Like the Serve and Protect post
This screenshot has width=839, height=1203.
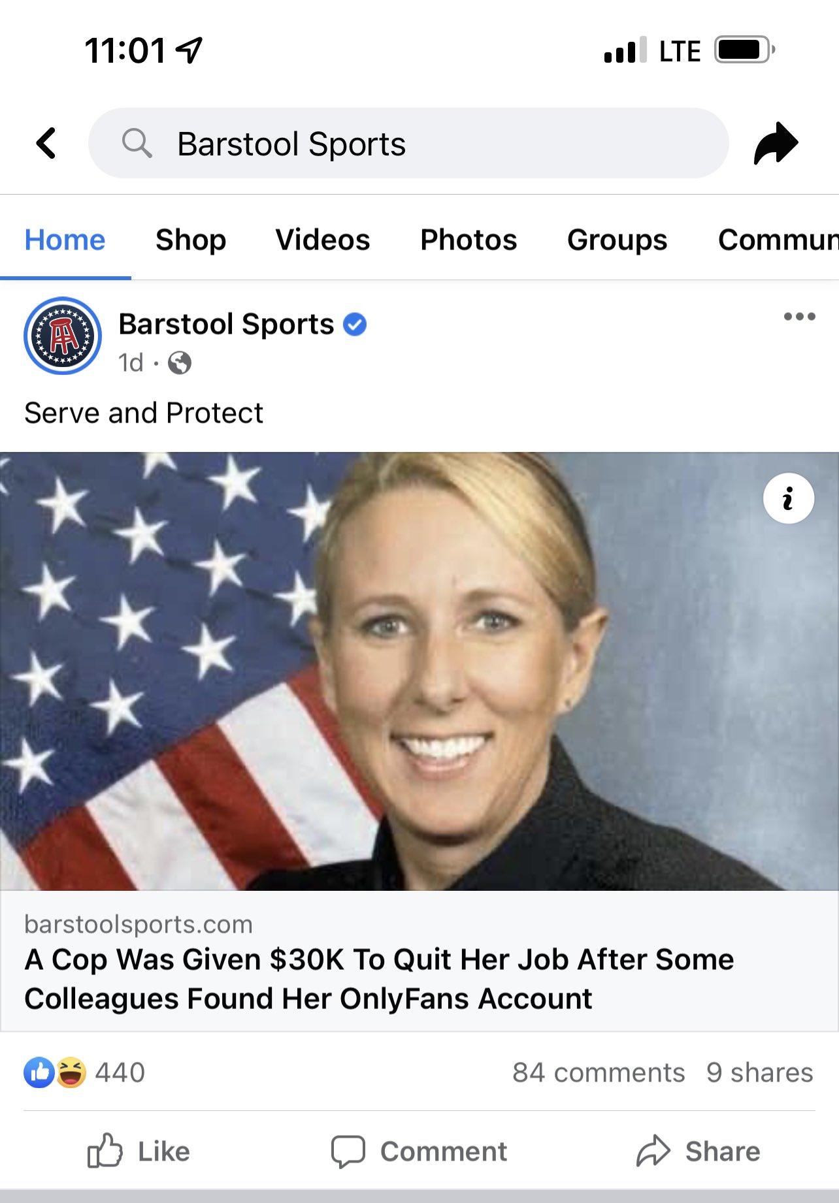tap(139, 1151)
